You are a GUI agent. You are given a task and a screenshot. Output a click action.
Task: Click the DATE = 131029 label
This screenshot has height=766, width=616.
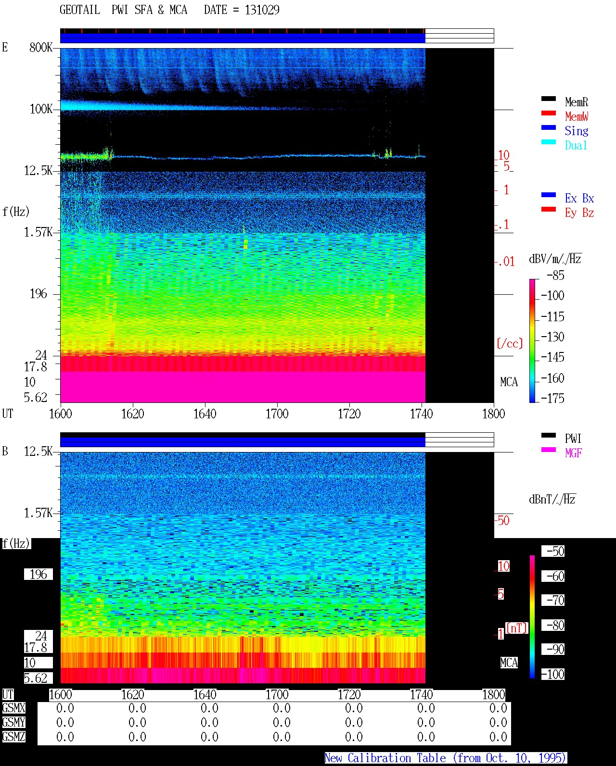point(242,10)
